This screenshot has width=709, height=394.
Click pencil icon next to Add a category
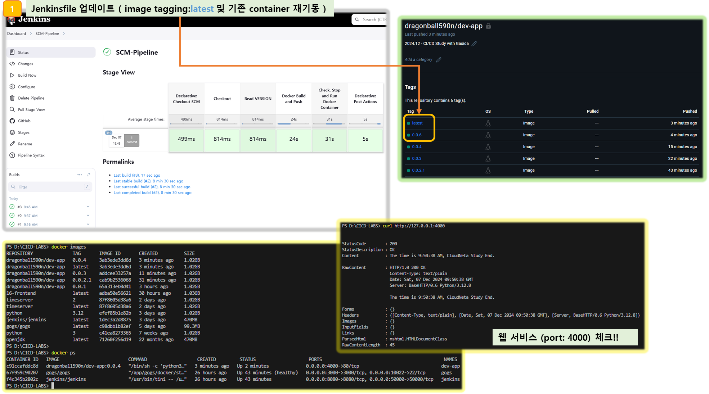coord(439,60)
